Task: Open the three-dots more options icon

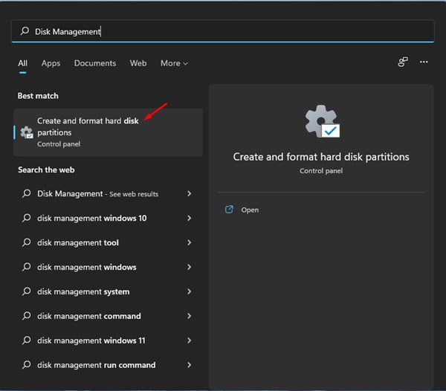Action: 424,62
